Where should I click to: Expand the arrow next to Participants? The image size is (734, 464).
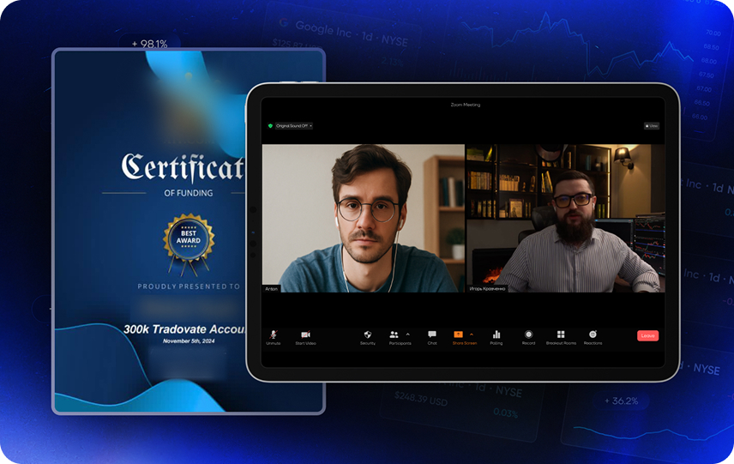coord(407,334)
